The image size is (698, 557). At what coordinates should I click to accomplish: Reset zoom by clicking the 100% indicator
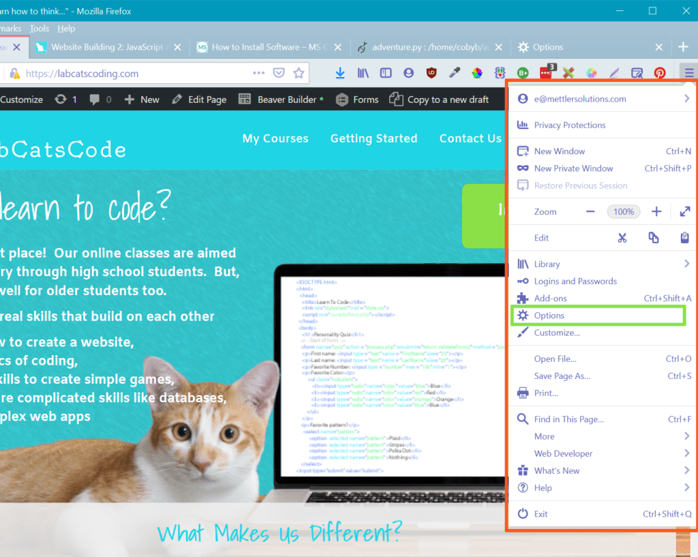[623, 212]
